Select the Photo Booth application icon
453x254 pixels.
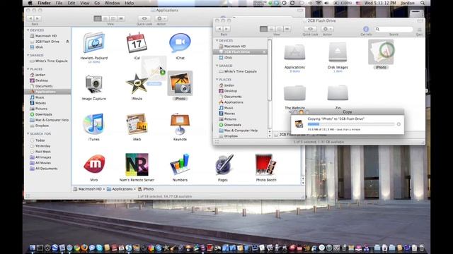tap(266, 164)
